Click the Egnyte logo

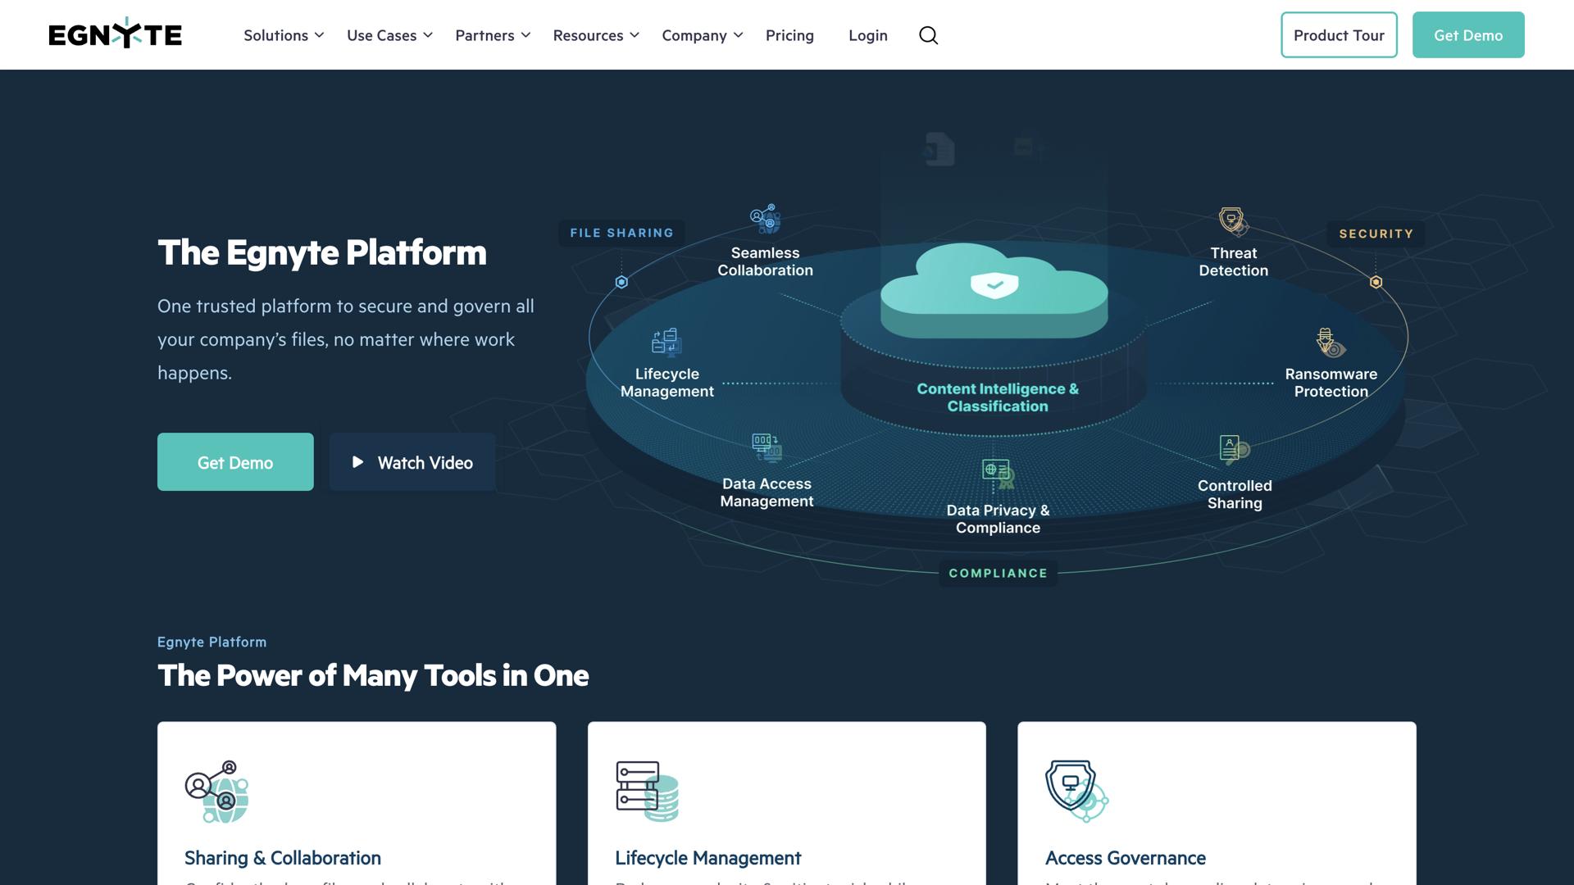115,33
